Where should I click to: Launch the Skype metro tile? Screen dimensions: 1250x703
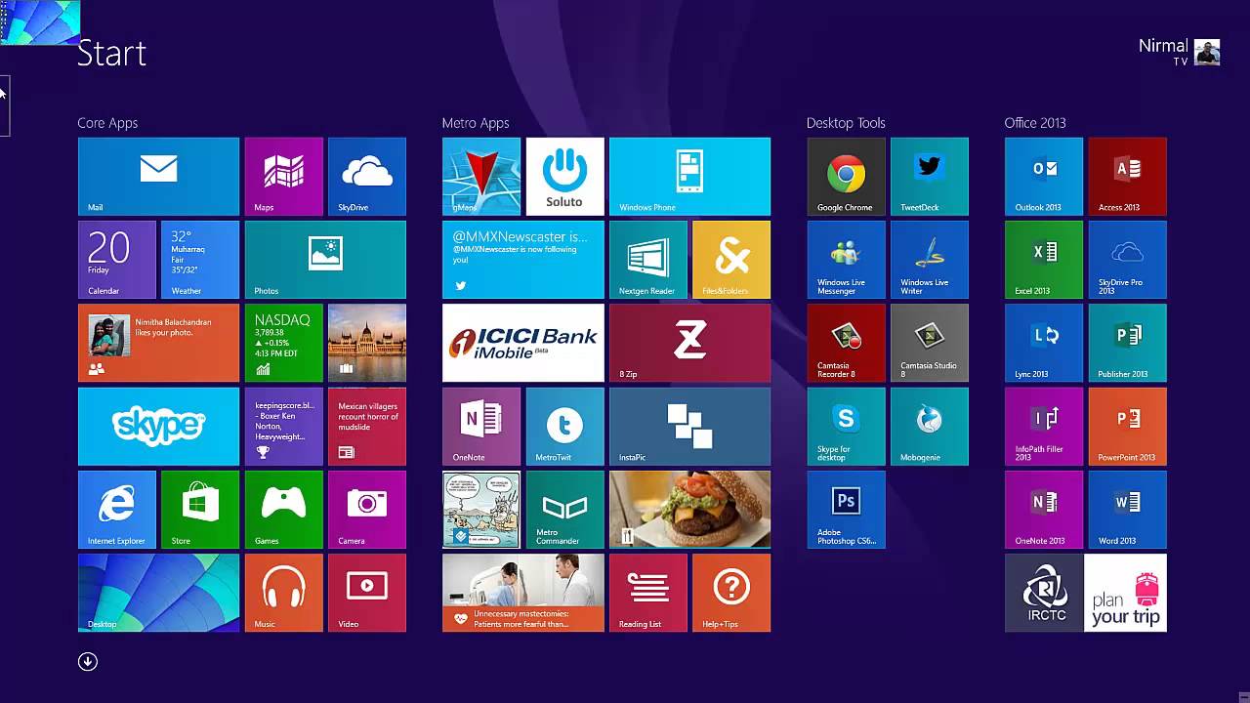click(x=158, y=427)
